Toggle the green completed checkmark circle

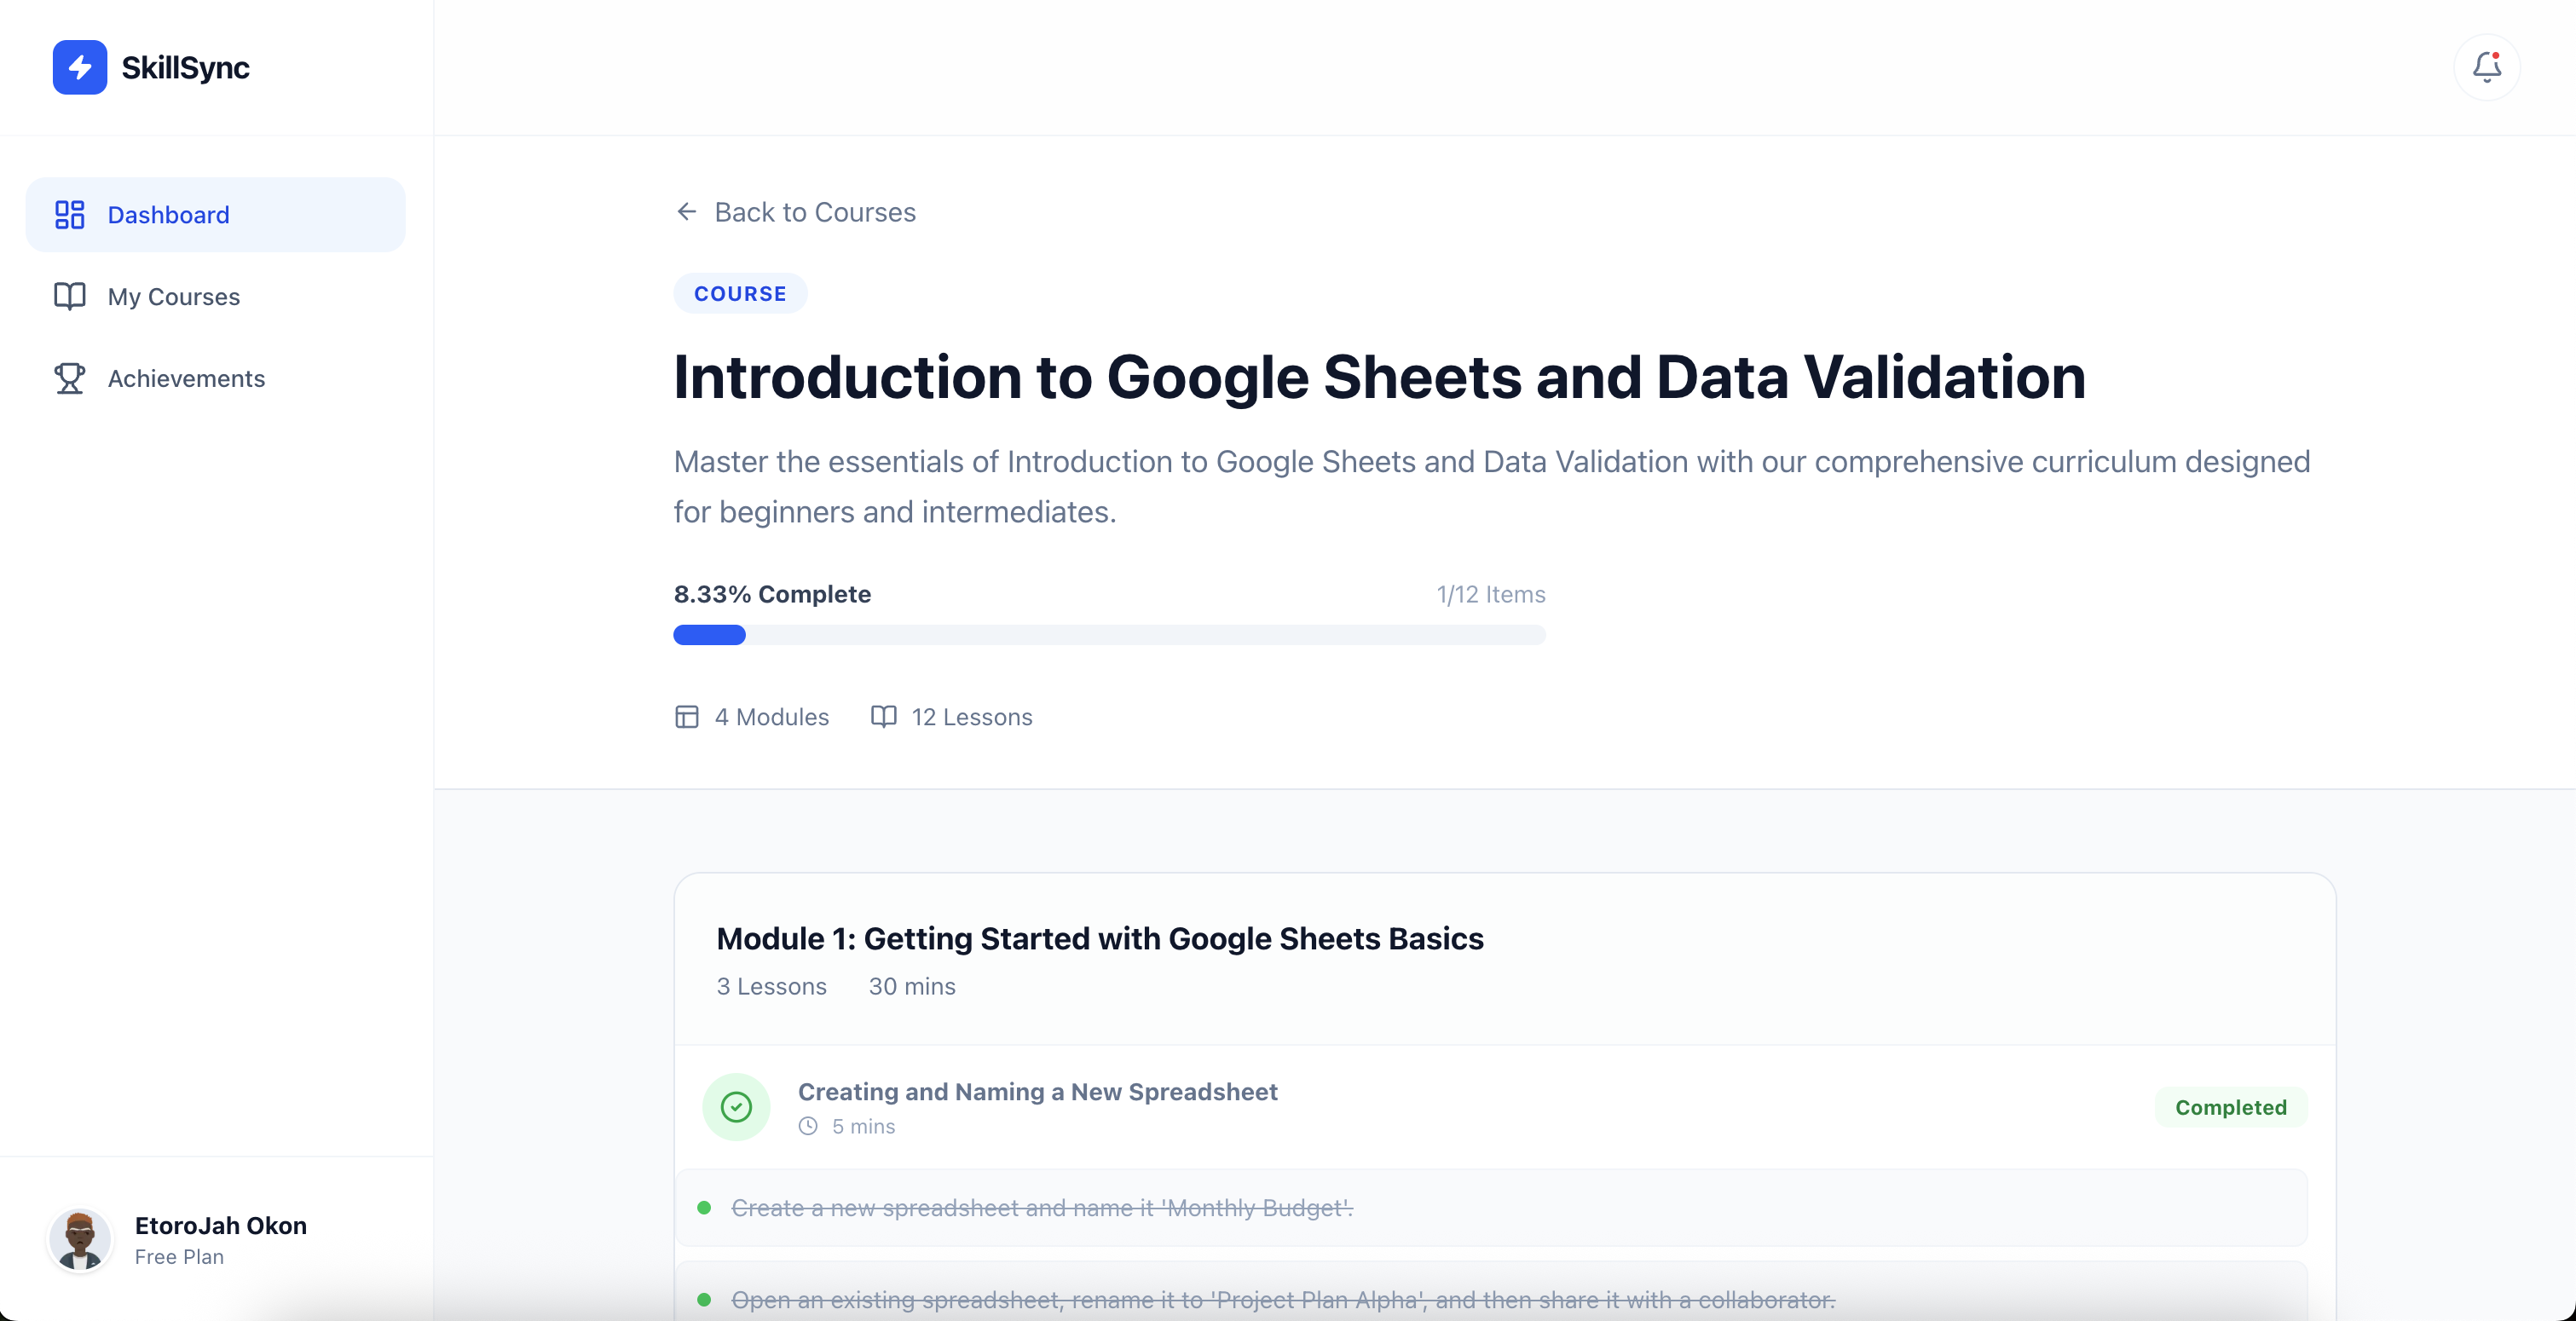(736, 1107)
